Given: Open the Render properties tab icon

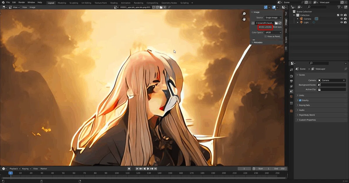Looking at the screenshot, I should (291, 76).
